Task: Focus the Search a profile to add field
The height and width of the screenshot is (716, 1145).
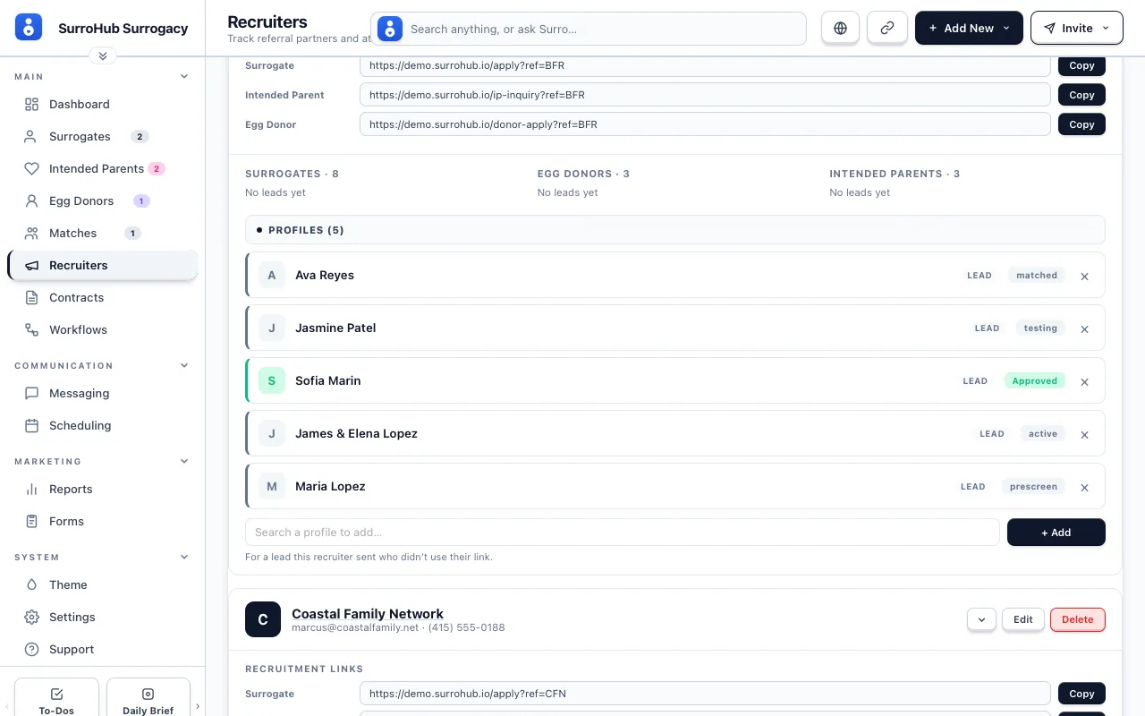Action: [623, 533]
